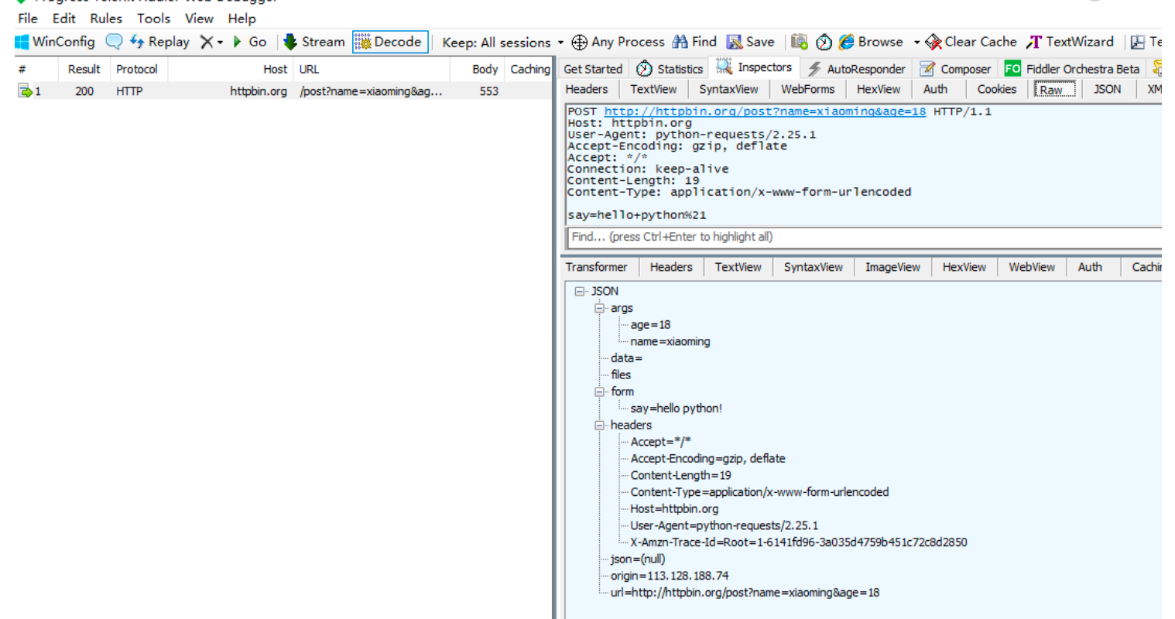Collapse the headers node in JSON tree
The width and height of the screenshot is (1175, 619).
coord(599,425)
